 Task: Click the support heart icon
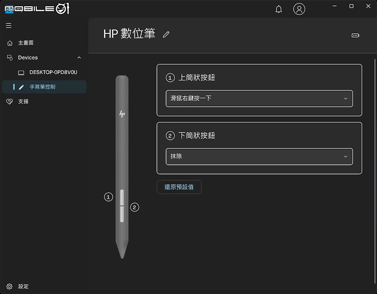(x=9, y=101)
